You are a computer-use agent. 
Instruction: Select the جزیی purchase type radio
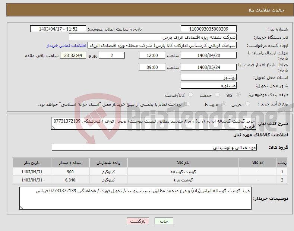coord(247,104)
